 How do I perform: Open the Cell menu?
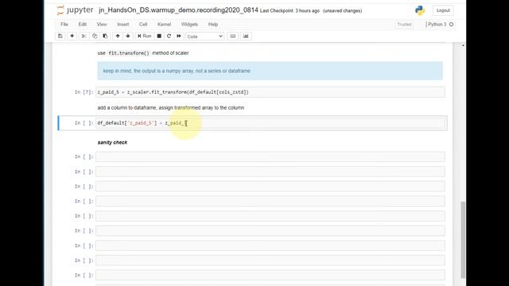143,25
